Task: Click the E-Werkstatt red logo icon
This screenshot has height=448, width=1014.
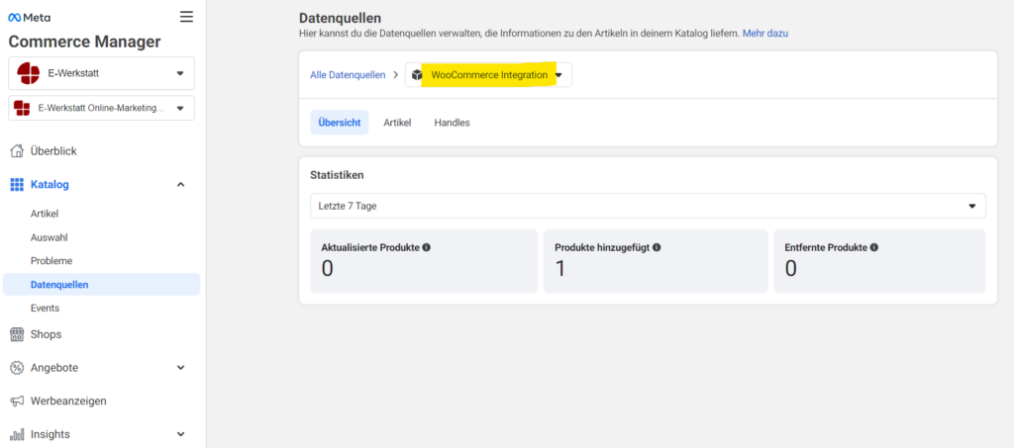Action: click(x=29, y=73)
